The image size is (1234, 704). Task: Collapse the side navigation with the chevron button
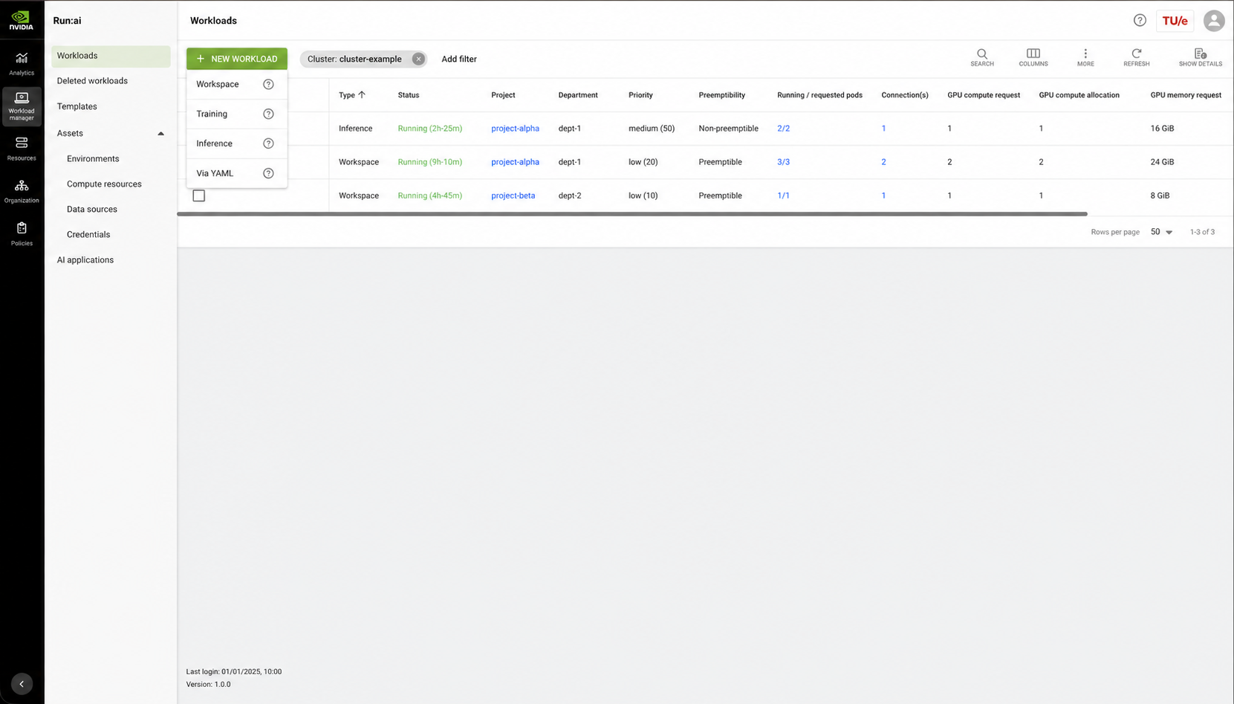point(22,684)
